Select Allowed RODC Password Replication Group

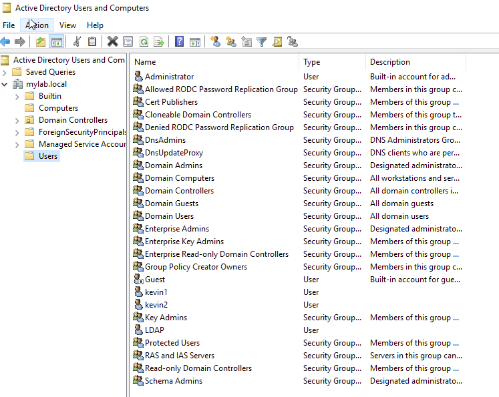point(221,89)
